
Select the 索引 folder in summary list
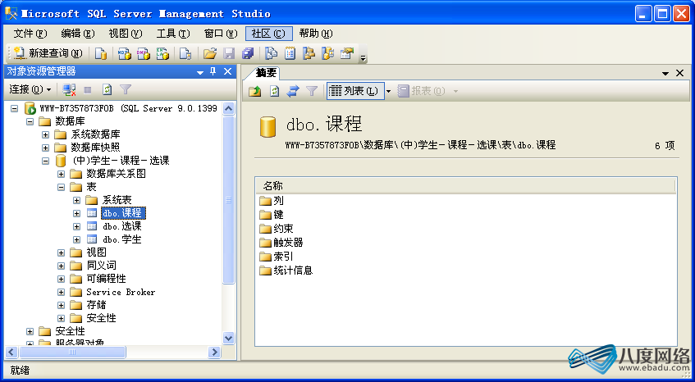[283, 257]
